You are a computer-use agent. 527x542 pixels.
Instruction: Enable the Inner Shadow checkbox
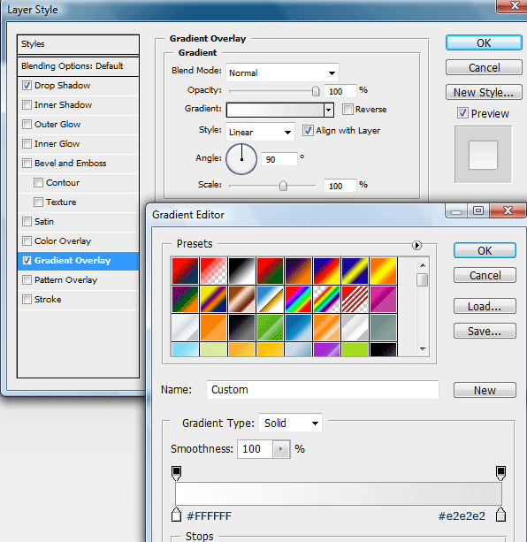coord(27,104)
